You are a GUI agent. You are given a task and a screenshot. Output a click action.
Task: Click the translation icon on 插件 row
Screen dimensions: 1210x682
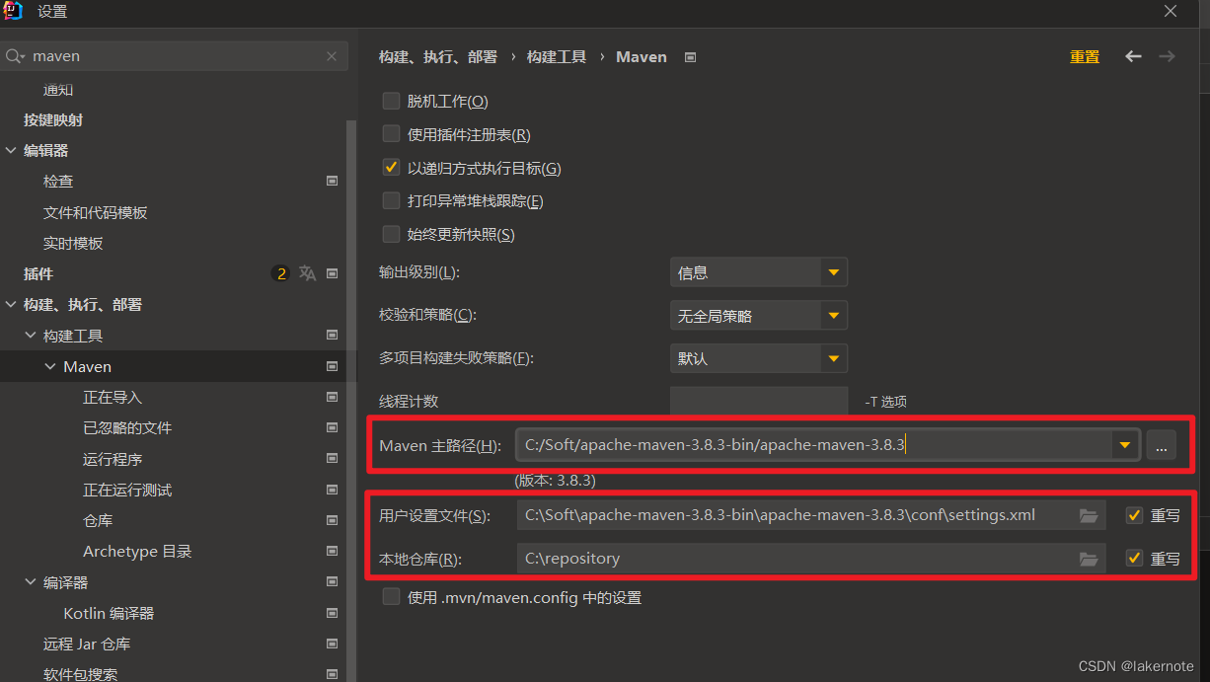308,273
